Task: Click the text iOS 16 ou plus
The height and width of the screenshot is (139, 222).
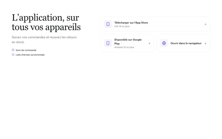Action: 122,26
